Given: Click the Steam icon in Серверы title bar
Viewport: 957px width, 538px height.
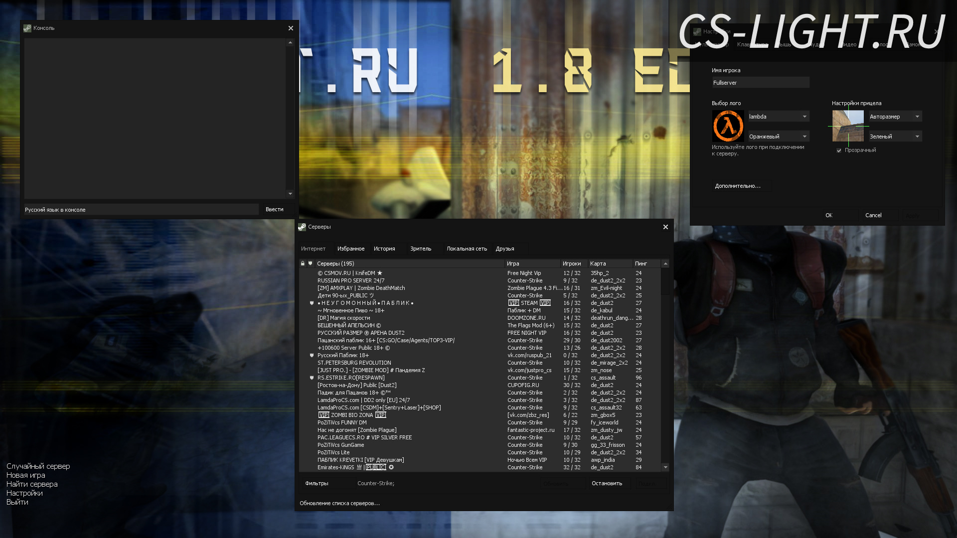Looking at the screenshot, I should click(x=302, y=227).
